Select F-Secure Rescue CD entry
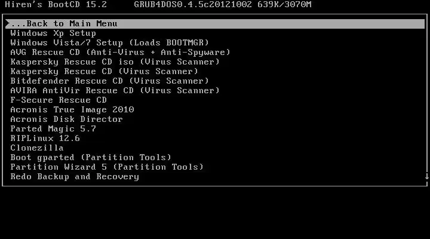430x239 pixels. (59, 100)
